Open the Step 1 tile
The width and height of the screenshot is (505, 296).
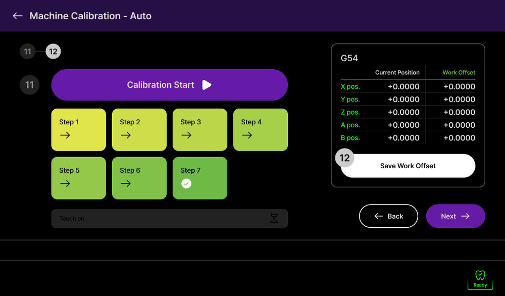pos(79,130)
